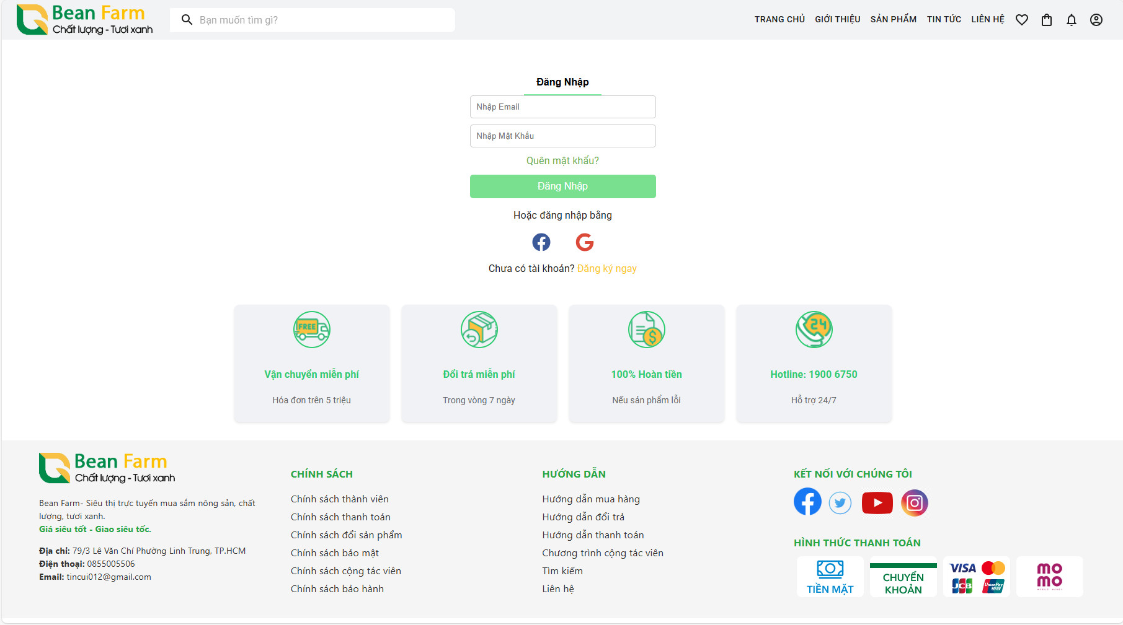Click the free shipping truck icon

[312, 330]
